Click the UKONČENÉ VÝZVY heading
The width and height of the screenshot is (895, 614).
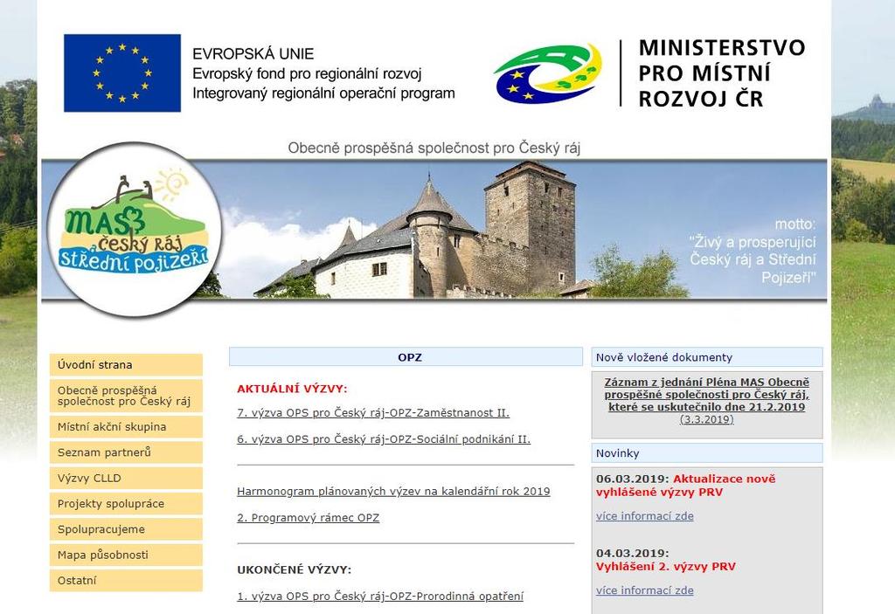[295, 570]
